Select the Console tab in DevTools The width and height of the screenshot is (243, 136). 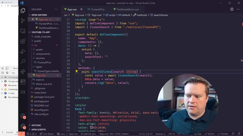tap(9, 132)
